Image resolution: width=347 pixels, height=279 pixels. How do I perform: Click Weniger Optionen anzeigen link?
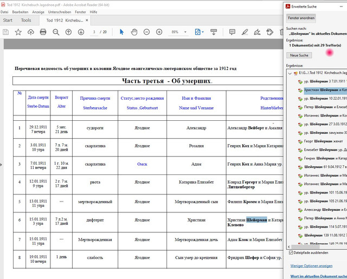pyautogui.click(x=311, y=266)
